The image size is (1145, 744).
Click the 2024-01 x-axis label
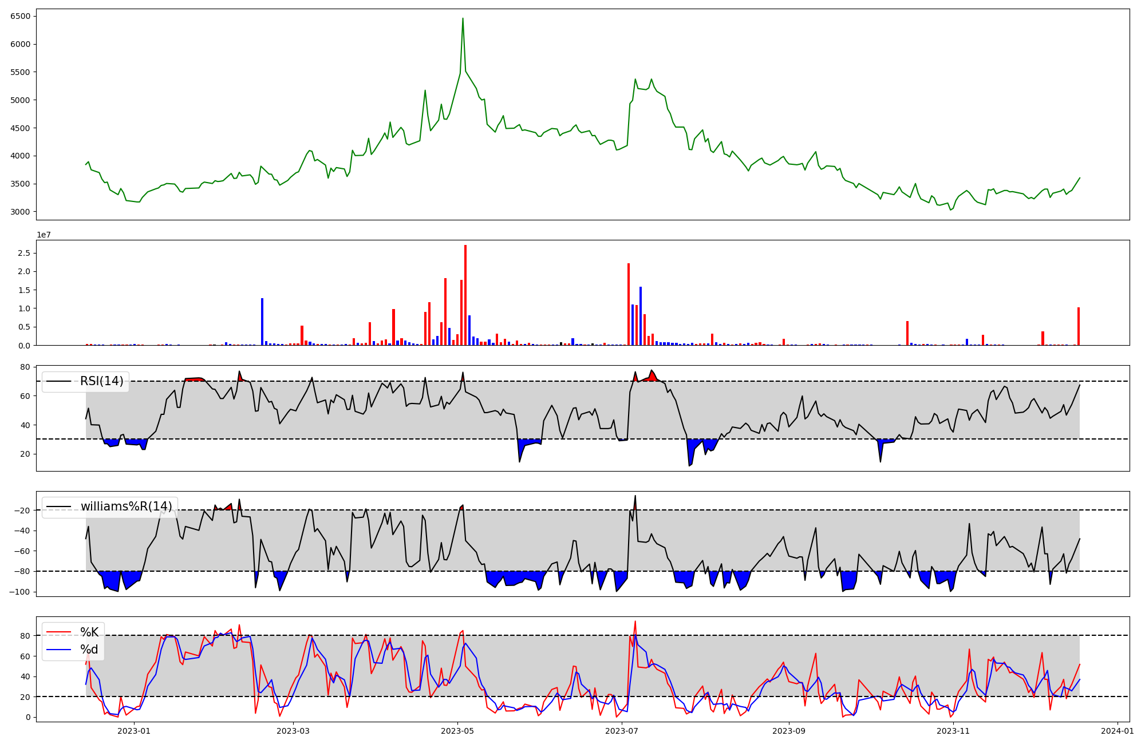(1118, 731)
